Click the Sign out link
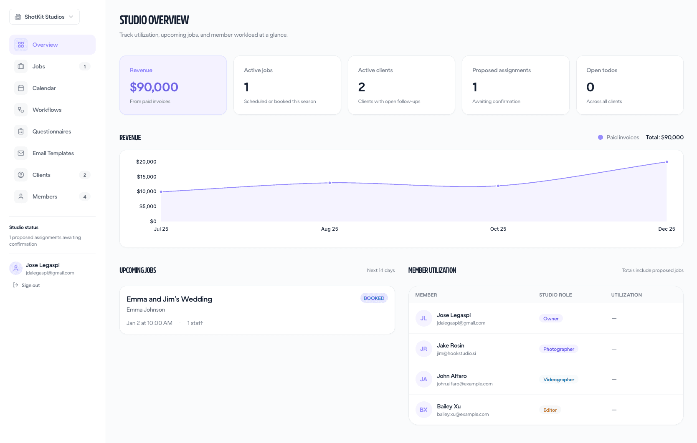Image resolution: width=697 pixels, height=443 pixels. (30, 285)
